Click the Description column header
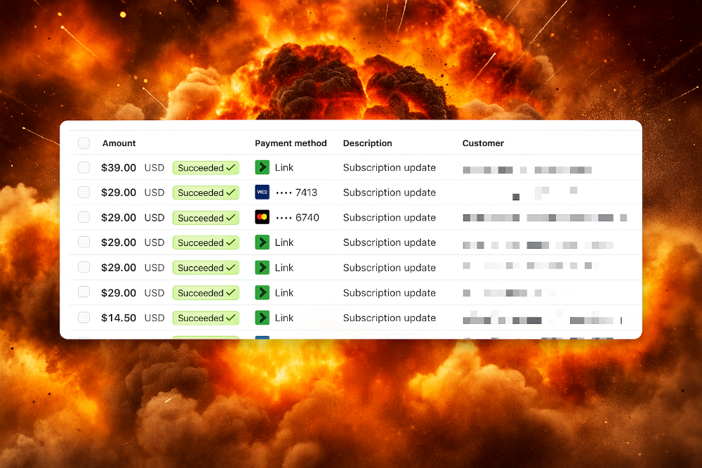Image resolution: width=702 pixels, height=468 pixels. (367, 143)
